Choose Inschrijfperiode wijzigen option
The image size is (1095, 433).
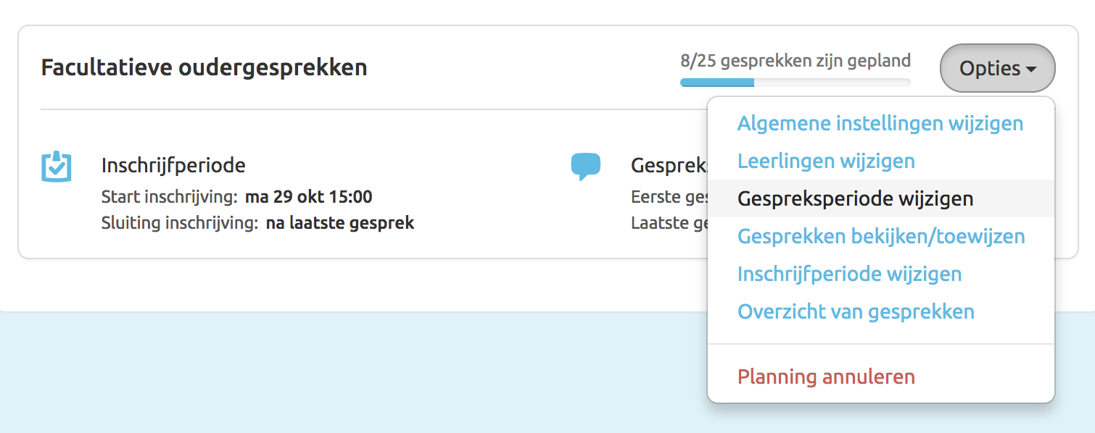pos(849,274)
